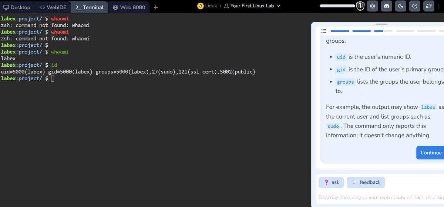Click '27(sudo)' in the id output
Viewport: 444px width, 207px height.
pyautogui.click(x=164, y=72)
